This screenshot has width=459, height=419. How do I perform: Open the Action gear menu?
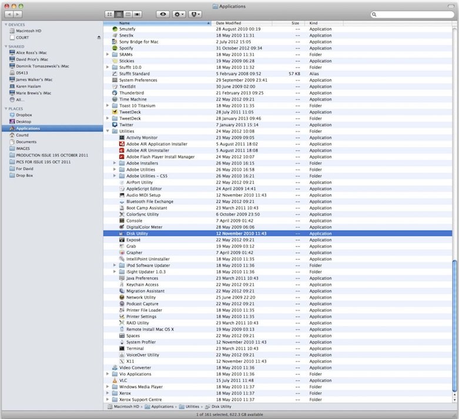[179, 14]
